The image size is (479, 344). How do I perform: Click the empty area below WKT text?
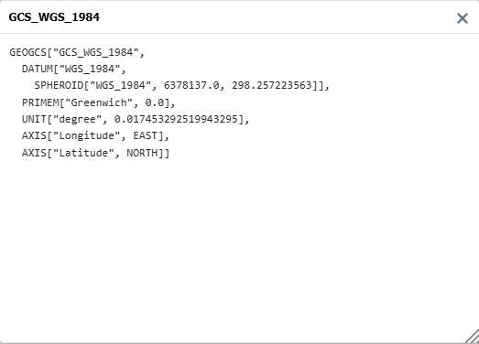[238, 244]
